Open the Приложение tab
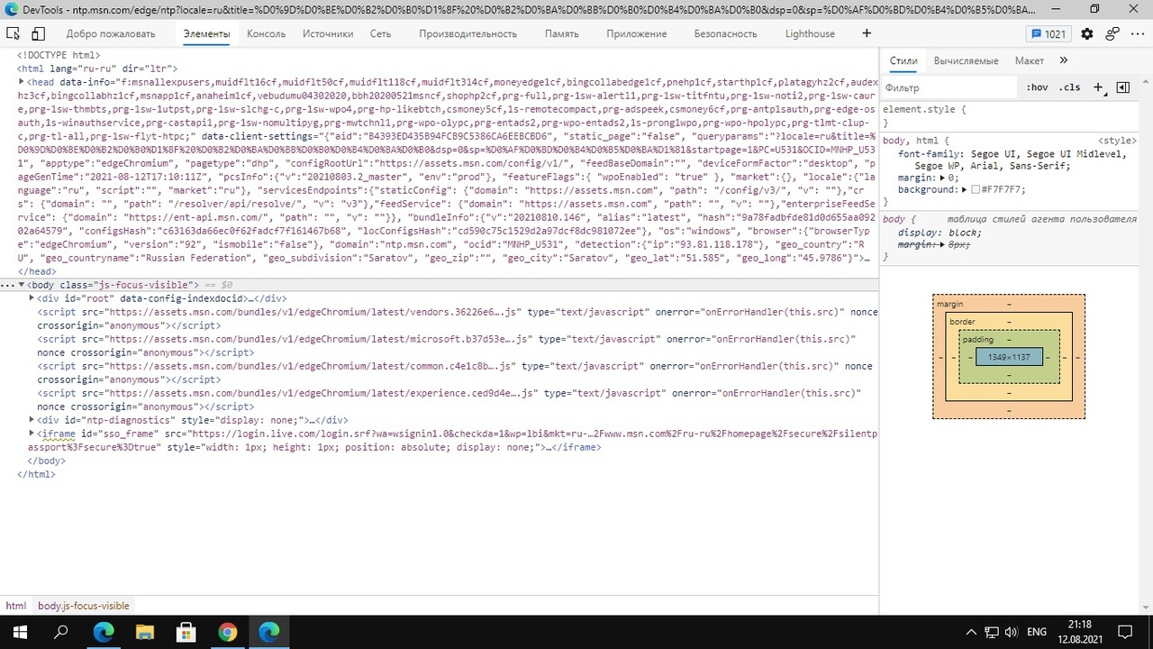 pyautogui.click(x=637, y=33)
